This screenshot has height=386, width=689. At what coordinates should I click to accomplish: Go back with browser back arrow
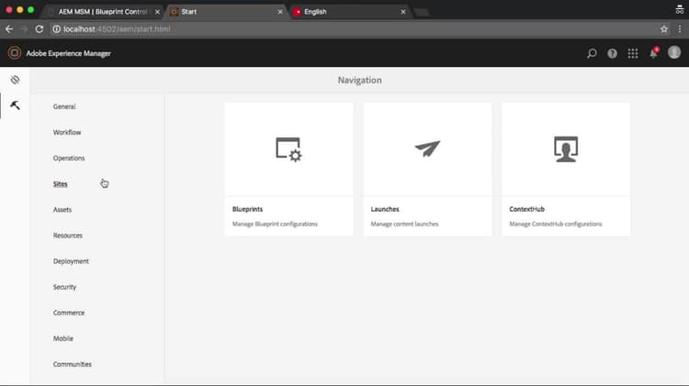pos(9,29)
